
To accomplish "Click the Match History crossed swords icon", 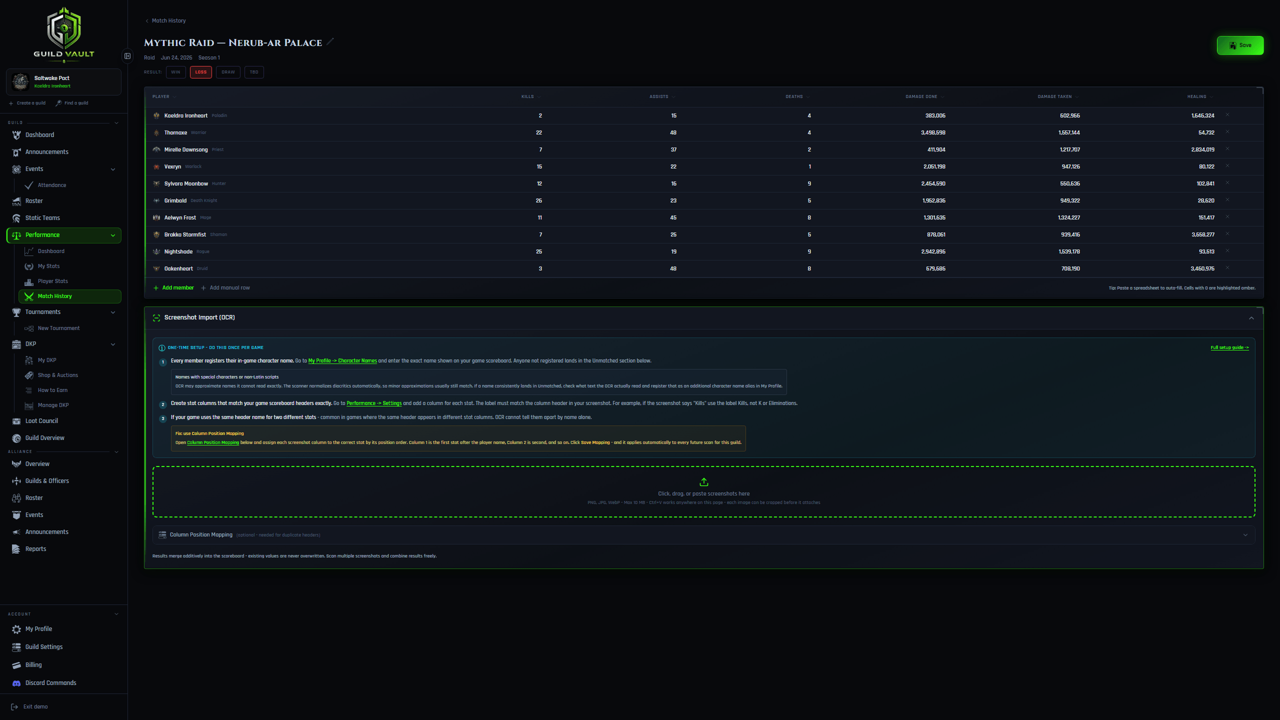I will pos(29,296).
